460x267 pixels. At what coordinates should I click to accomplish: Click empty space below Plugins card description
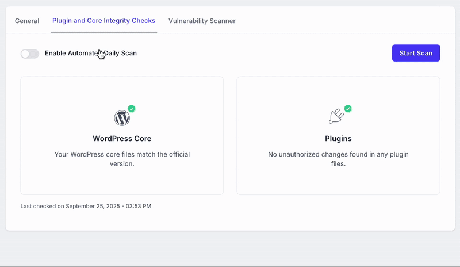(x=338, y=181)
